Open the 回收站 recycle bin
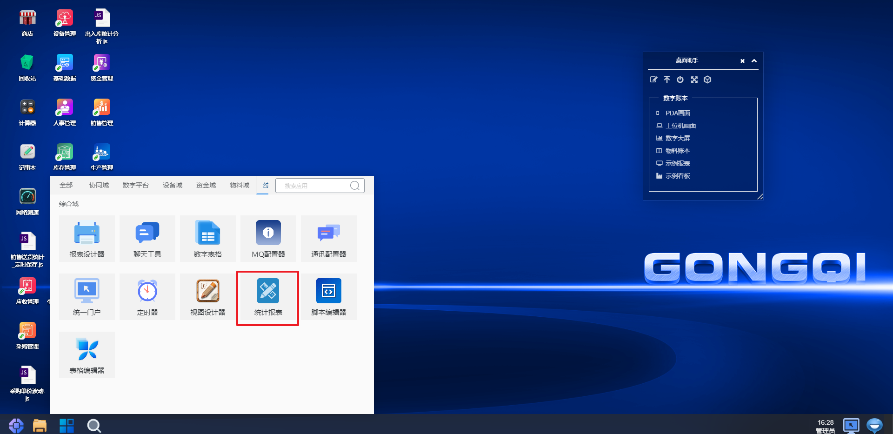The width and height of the screenshot is (893, 434). [x=27, y=67]
